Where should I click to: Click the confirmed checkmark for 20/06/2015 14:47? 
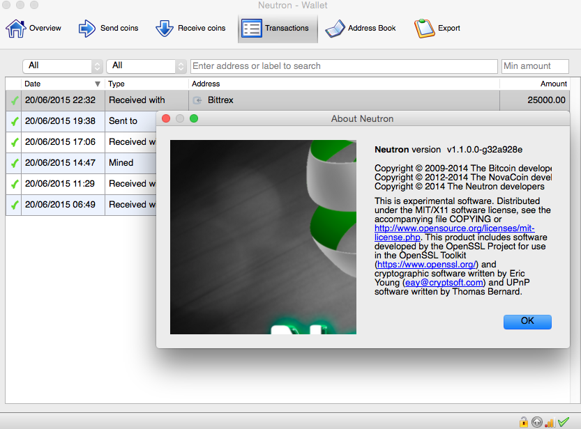(x=15, y=163)
